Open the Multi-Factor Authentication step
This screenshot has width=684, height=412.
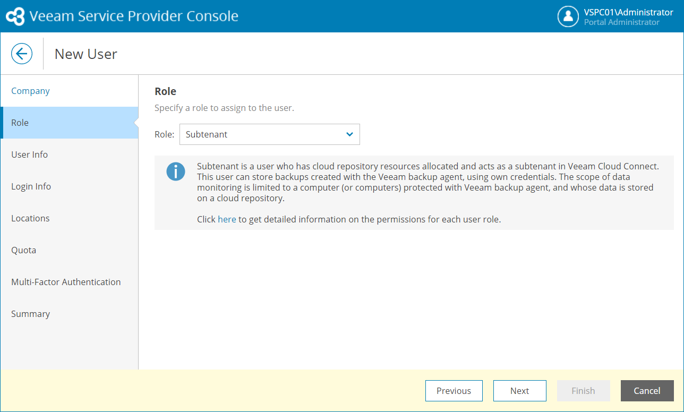[69, 282]
